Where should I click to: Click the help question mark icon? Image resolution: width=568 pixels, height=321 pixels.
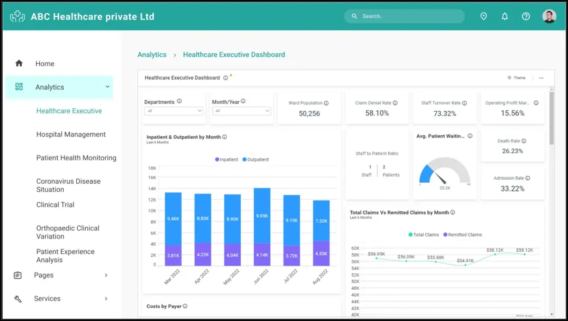click(x=526, y=16)
